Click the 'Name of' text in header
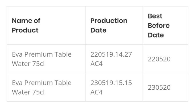 tap(26, 20)
